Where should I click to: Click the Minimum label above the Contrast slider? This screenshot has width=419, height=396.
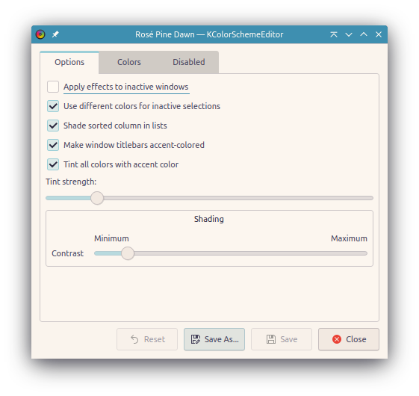point(111,238)
